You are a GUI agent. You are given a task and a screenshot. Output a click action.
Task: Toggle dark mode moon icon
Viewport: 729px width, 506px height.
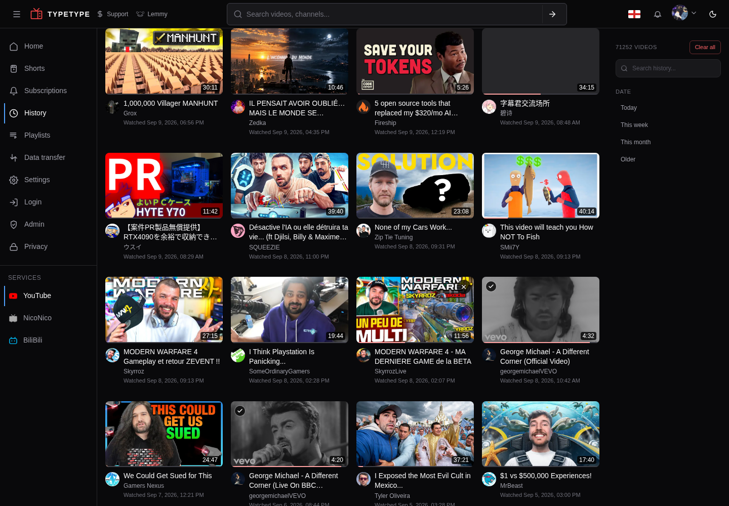[x=713, y=14]
